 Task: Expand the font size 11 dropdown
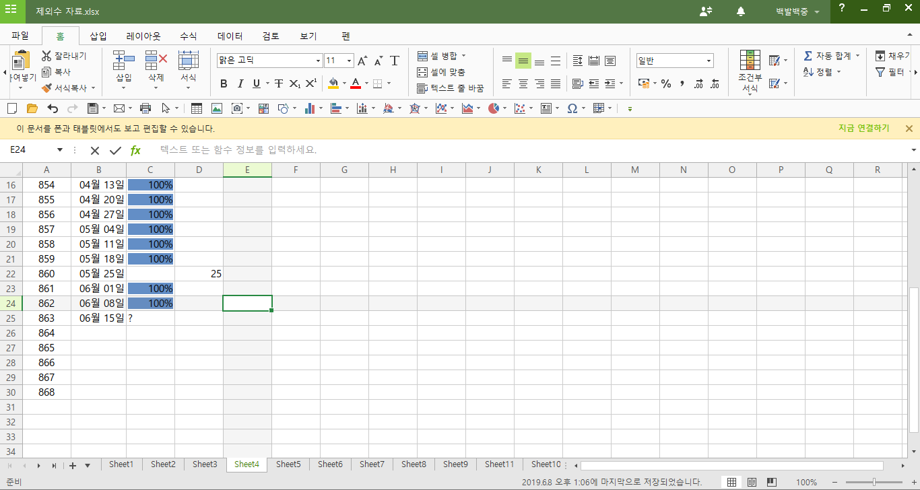coord(349,61)
